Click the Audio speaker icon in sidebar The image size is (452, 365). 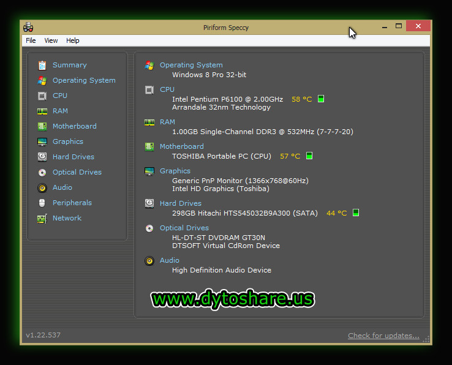click(42, 187)
